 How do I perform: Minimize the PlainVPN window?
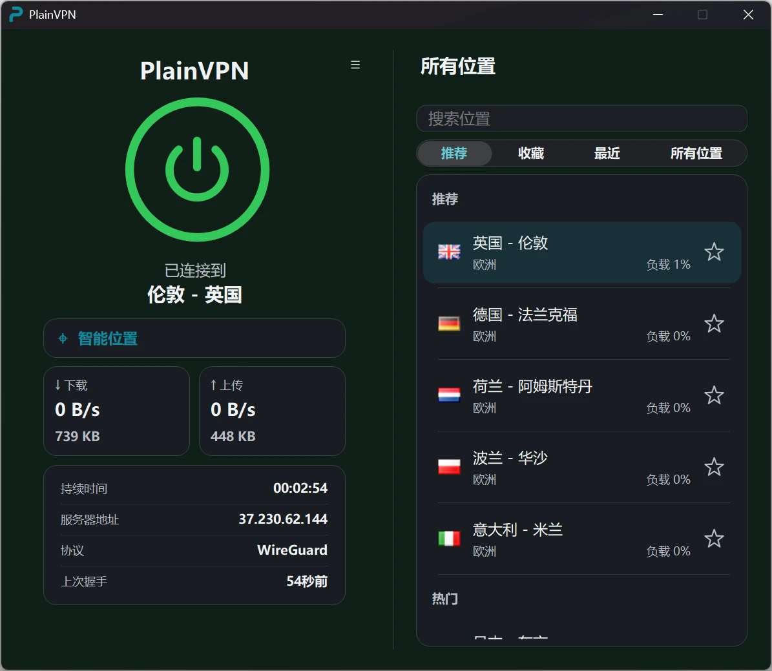point(658,14)
